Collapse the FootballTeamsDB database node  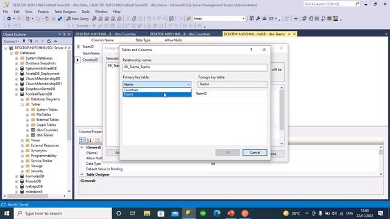coord(16,94)
